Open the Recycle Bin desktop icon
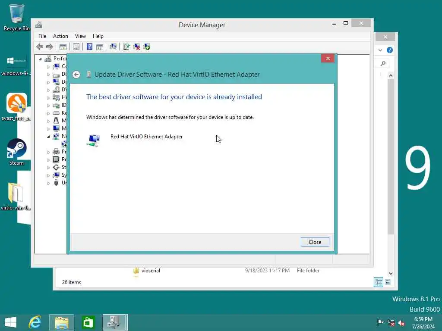The image size is (442, 331). (x=17, y=17)
